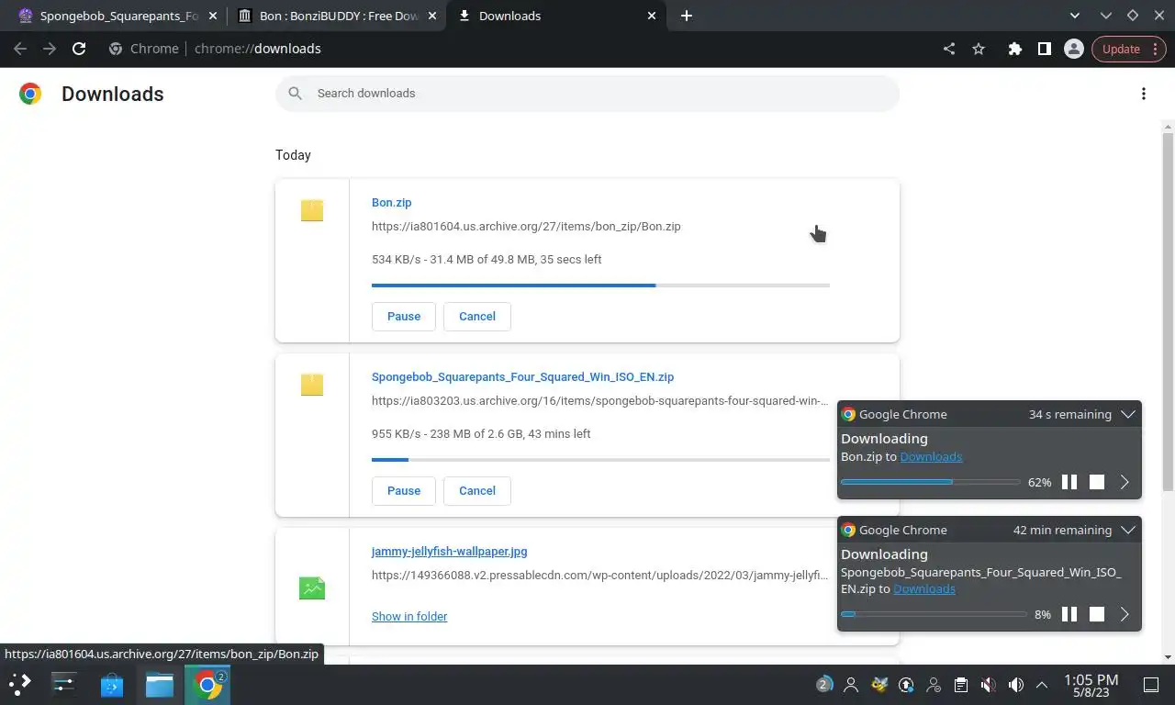Click the Chrome back arrow
The image size is (1175, 705).
pos(20,49)
